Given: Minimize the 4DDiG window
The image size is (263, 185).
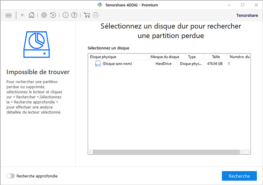Looking at the screenshot, I should pyautogui.click(x=229, y=5).
